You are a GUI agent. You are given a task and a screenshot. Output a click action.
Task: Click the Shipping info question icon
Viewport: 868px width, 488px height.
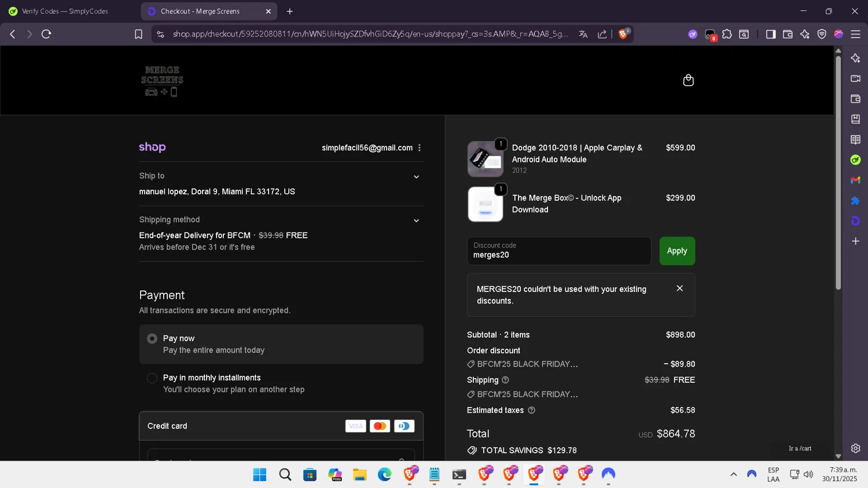(x=505, y=380)
